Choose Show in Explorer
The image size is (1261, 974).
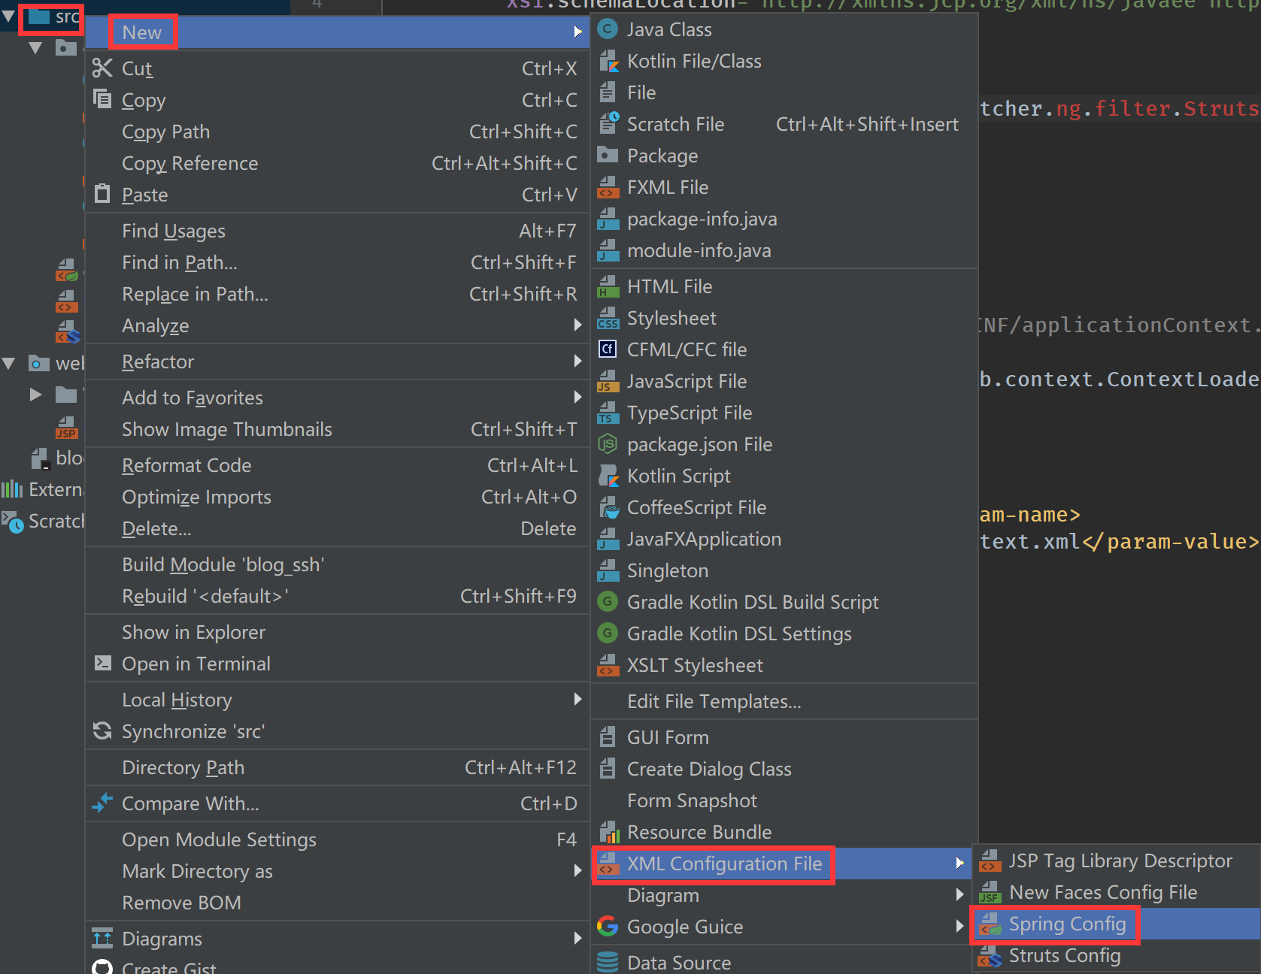337,632
